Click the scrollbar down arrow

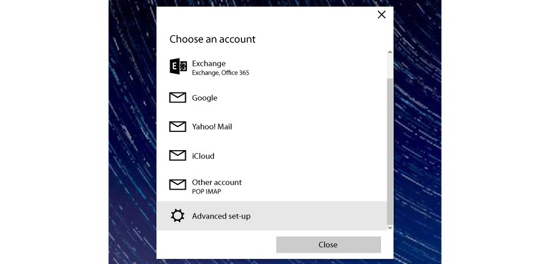[x=390, y=228]
